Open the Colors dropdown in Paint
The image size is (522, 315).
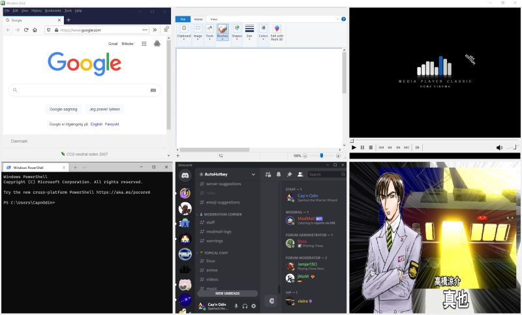coord(263,33)
